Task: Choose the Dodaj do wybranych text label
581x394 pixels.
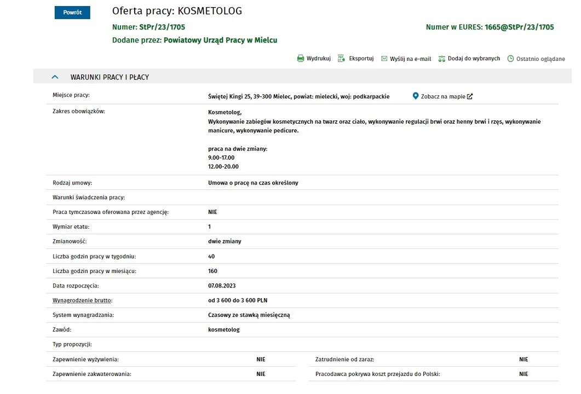Action: click(x=474, y=59)
